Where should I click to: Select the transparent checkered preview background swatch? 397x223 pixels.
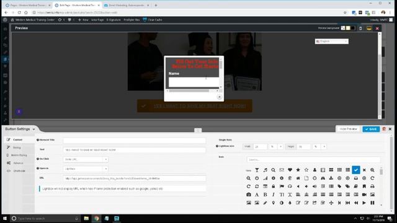pos(343,28)
